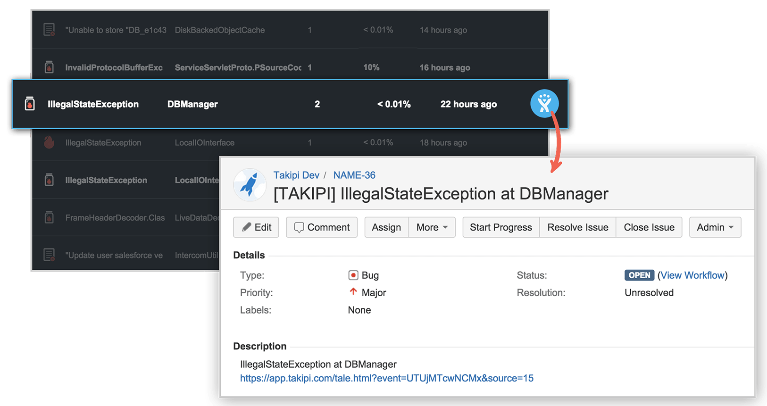Click the Edit button with the pencil icon

256,227
